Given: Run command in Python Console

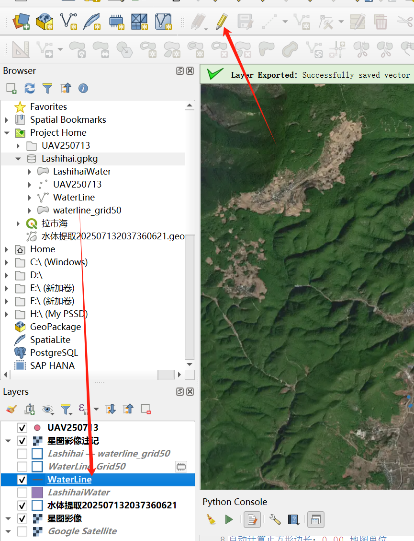Looking at the screenshot, I should click(229, 519).
